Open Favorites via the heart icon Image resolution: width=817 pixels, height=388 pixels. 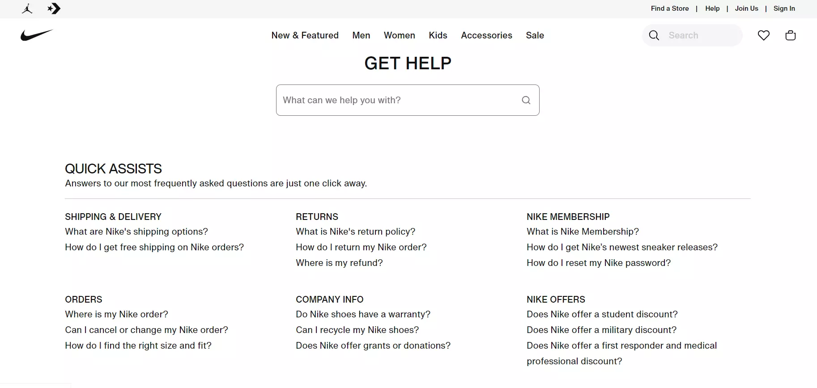click(764, 35)
